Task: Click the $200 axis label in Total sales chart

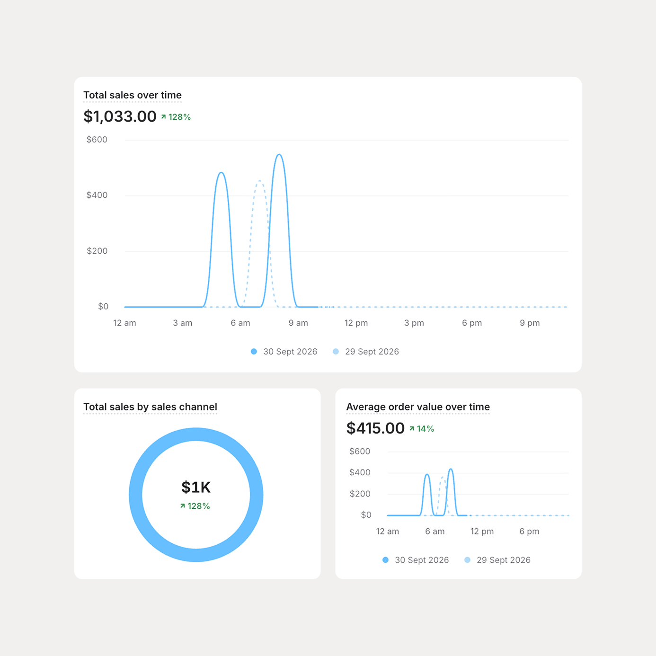Action: click(97, 251)
